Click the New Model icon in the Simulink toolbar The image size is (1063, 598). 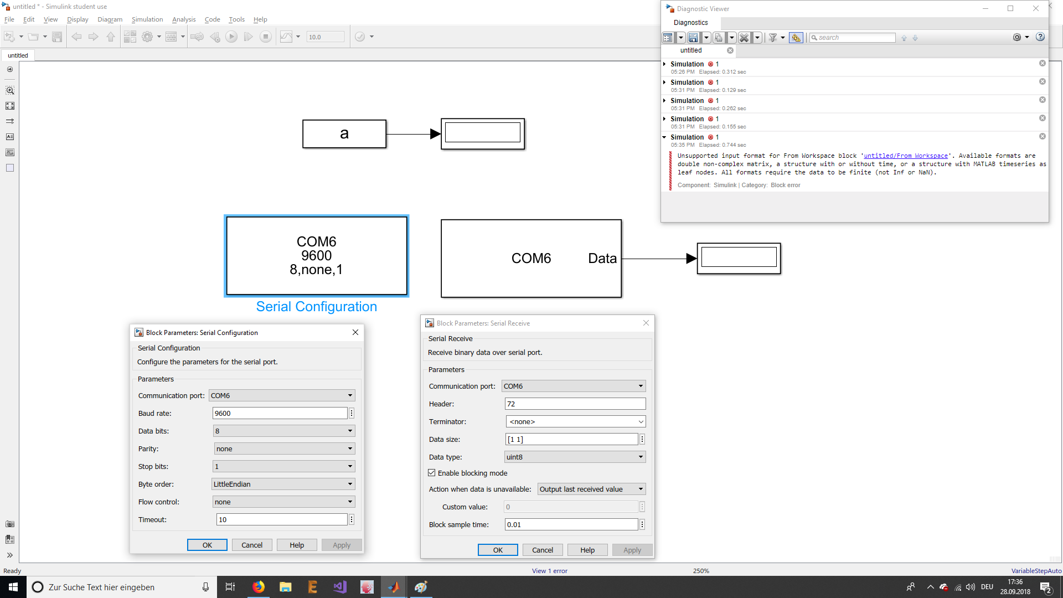coord(9,37)
